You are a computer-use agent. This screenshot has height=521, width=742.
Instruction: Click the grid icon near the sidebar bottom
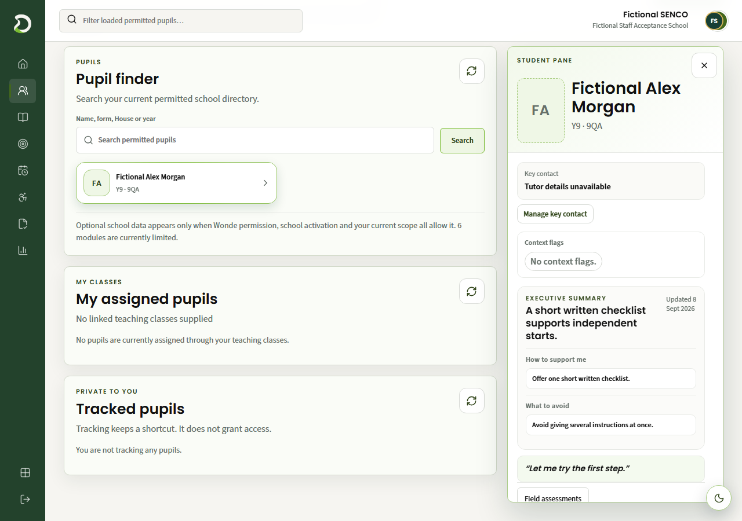(25, 472)
